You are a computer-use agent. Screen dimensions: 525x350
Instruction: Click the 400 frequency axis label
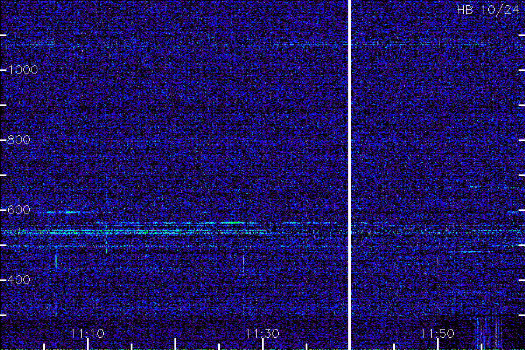(19, 279)
